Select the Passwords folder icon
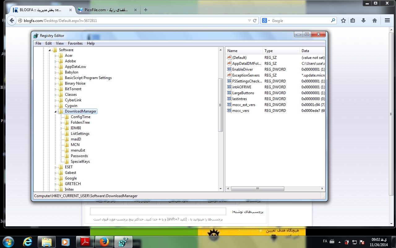Viewport: 396px width, 248px height. click(x=67, y=156)
